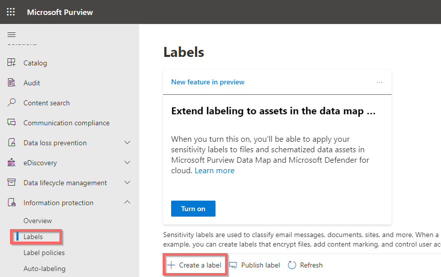
Task: Select Data loss prevention menu item
Action: (x=55, y=143)
